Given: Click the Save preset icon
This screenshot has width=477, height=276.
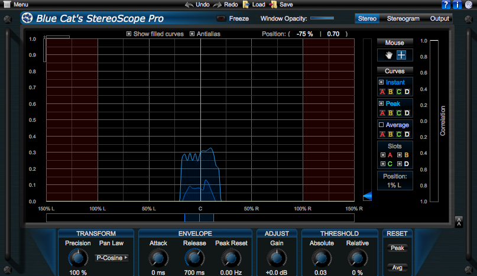Looking at the screenshot, I should coord(273,5).
